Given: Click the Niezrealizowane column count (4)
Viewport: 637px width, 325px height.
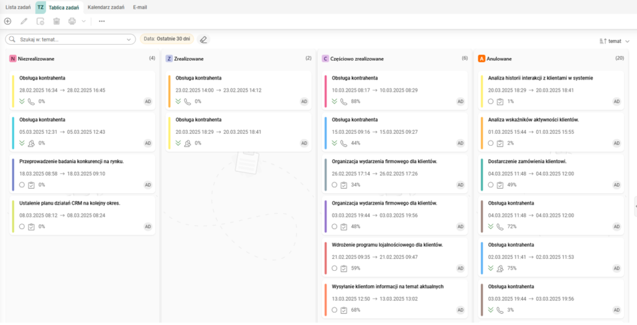Looking at the screenshot, I should (152, 58).
